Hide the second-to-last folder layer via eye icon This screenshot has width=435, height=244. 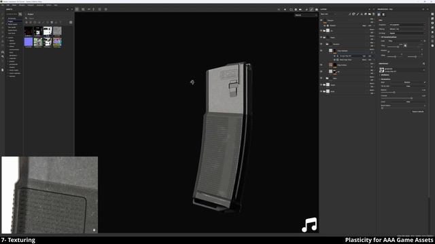pyautogui.click(x=321, y=85)
